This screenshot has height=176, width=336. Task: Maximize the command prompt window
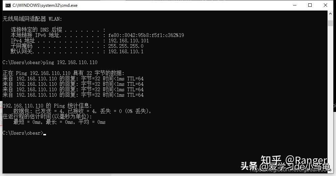310,5
